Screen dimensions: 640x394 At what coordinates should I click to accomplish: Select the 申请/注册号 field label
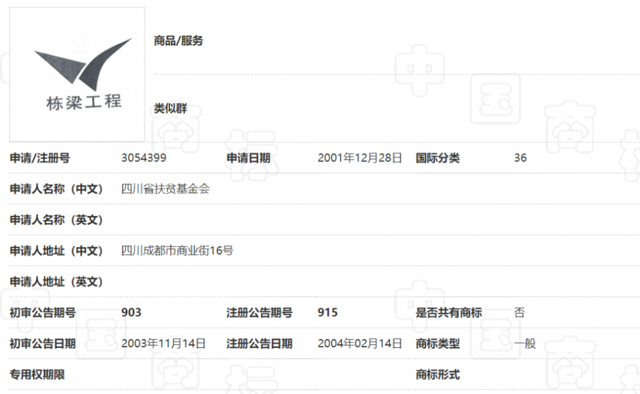tap(39, 158)
